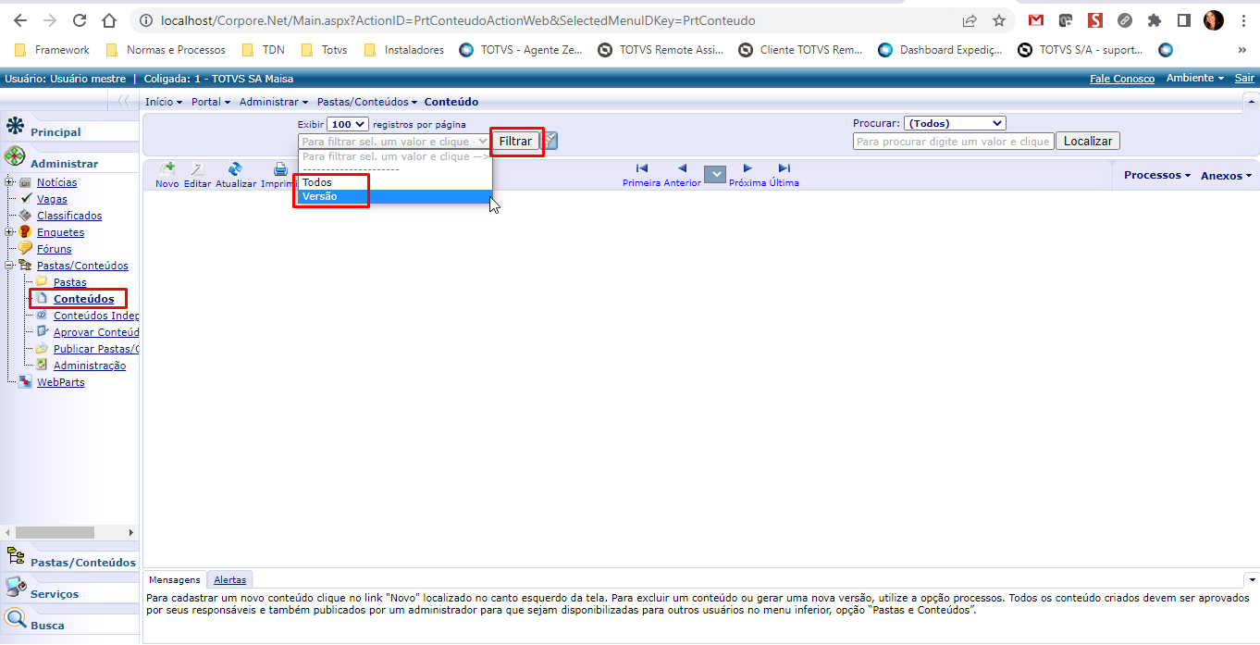Open the Serviços section in sidebar
This screenshot has width=1260, height=645.
point(55,594)
